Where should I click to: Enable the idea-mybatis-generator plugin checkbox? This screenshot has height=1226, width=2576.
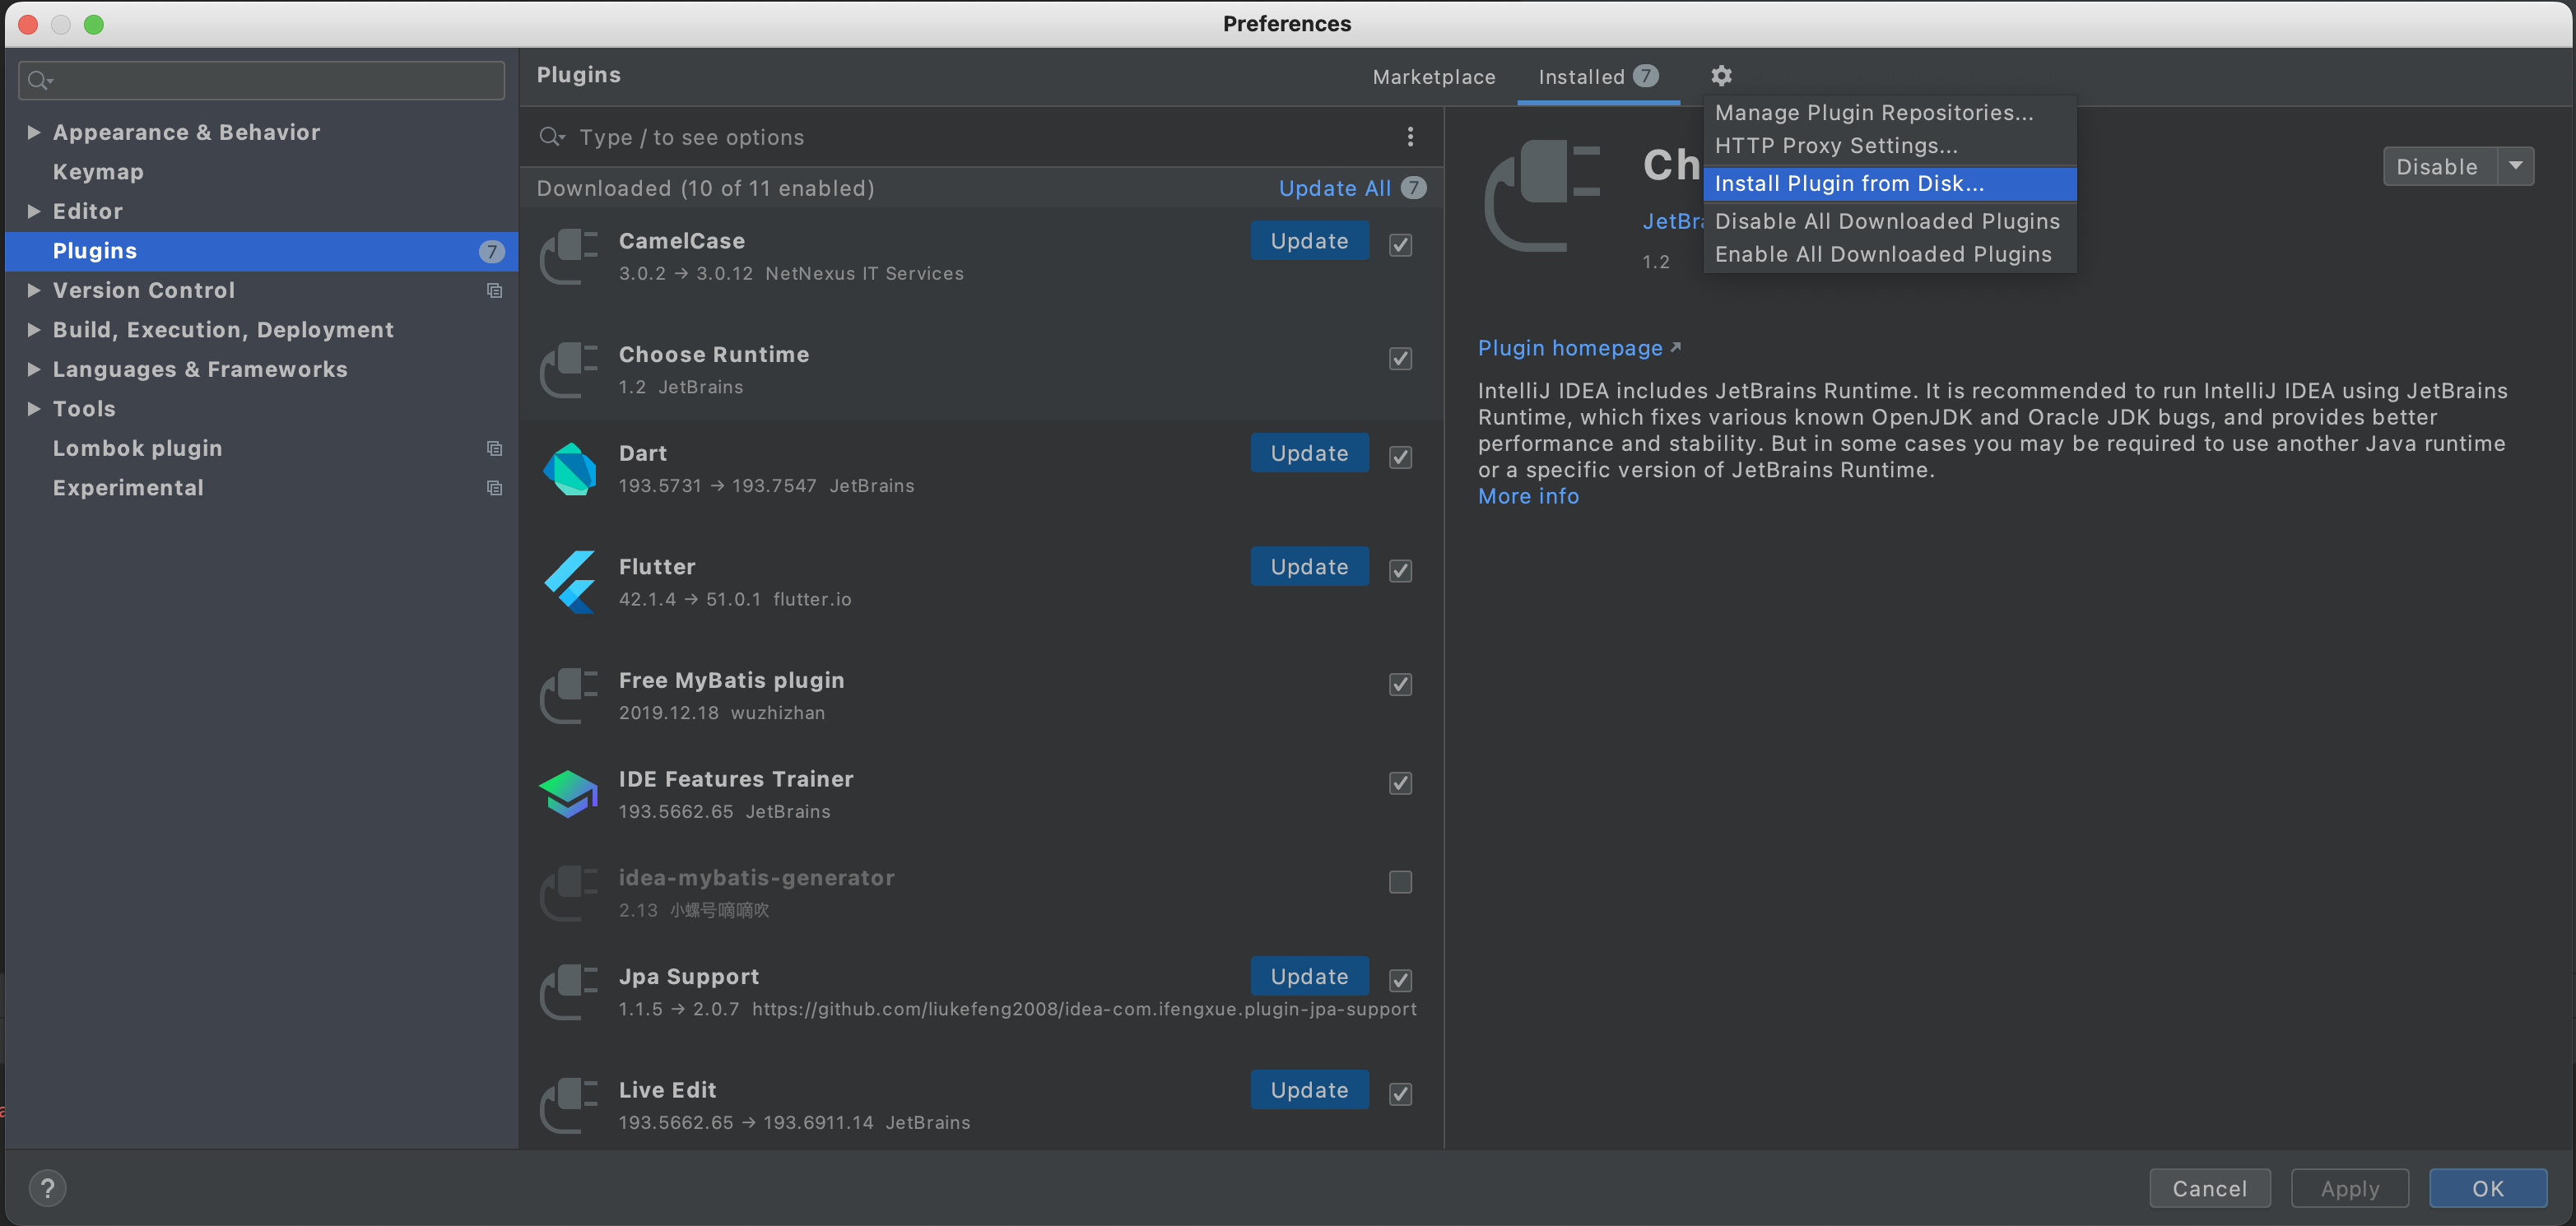[x=1400, y=882]
